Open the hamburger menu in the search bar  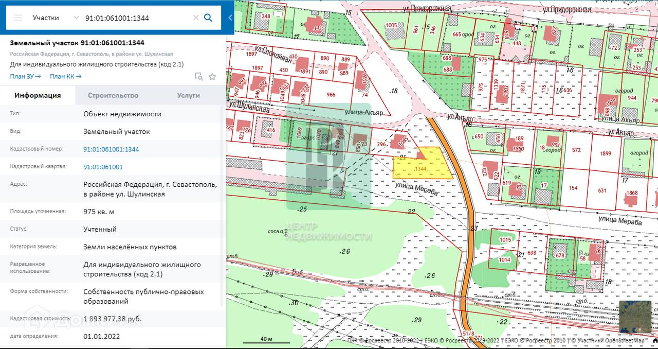pyautogui.click(x=18, y=18)
